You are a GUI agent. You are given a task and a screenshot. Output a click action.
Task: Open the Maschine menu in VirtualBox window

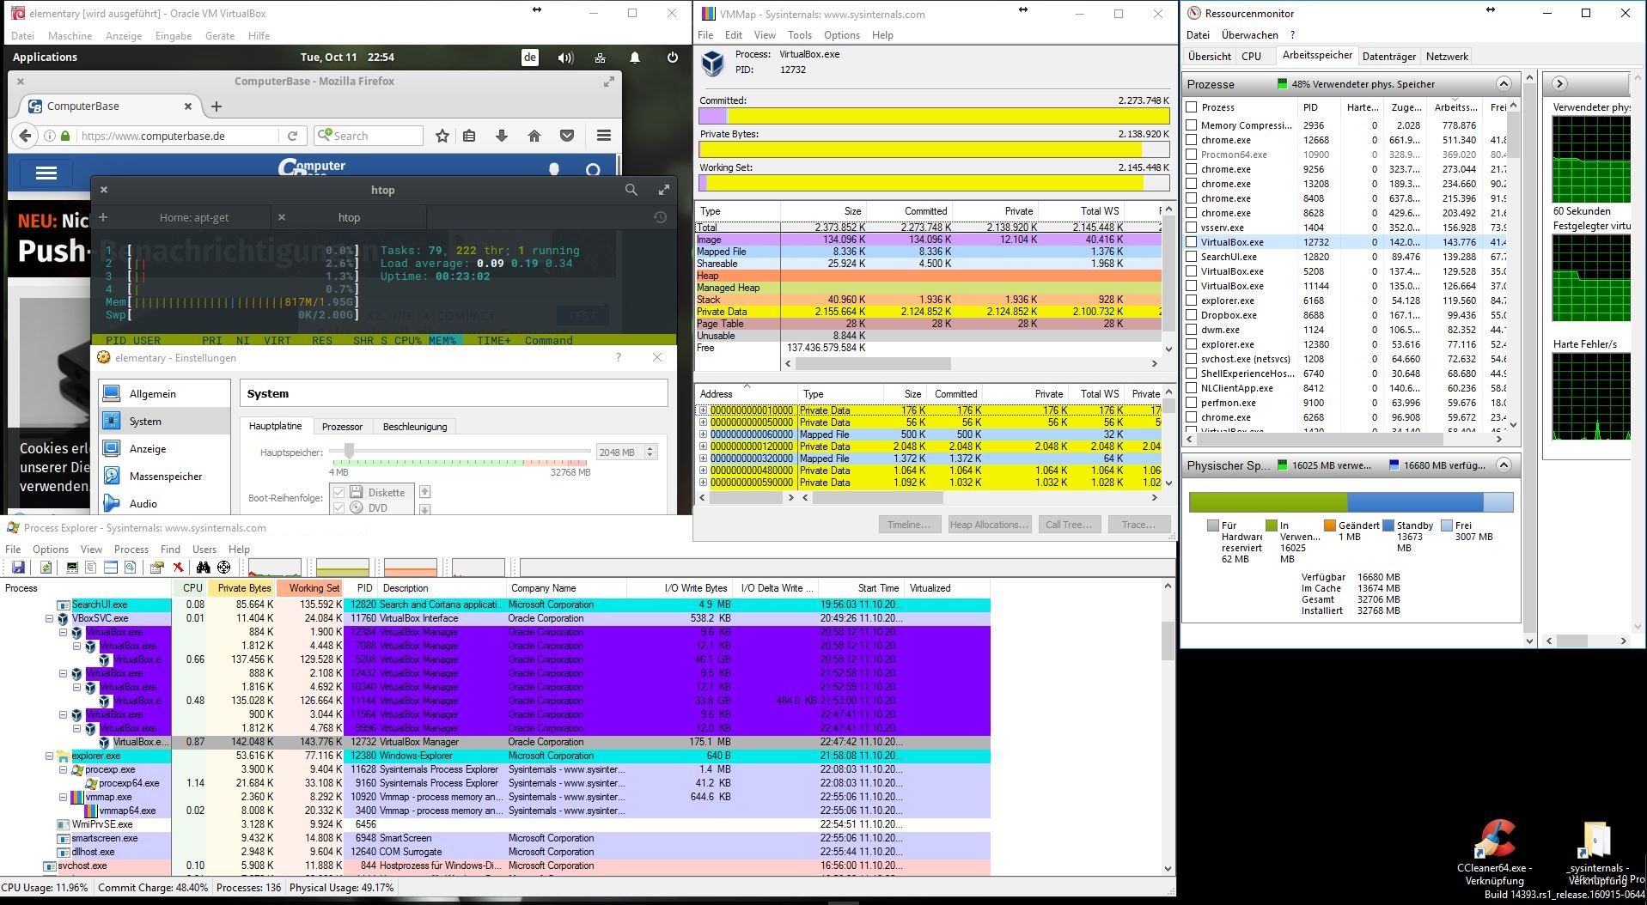tap(70, 36)
